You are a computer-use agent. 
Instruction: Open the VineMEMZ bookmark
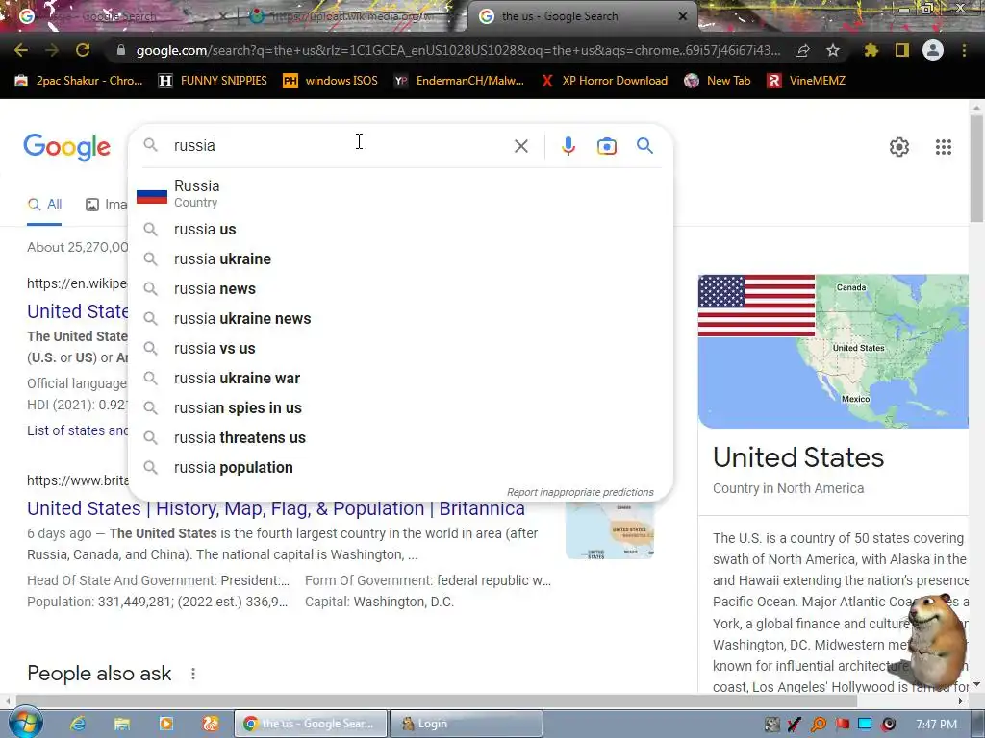(x=806, y=81)
